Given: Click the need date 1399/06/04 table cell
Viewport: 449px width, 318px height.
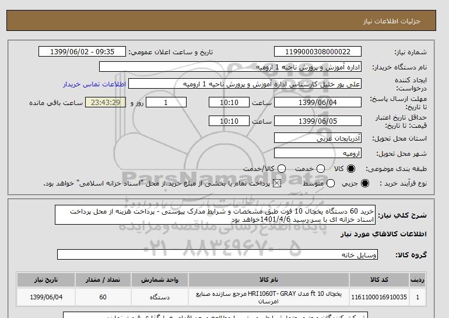Looking at the screenshot, I should (x=46, y=297).
